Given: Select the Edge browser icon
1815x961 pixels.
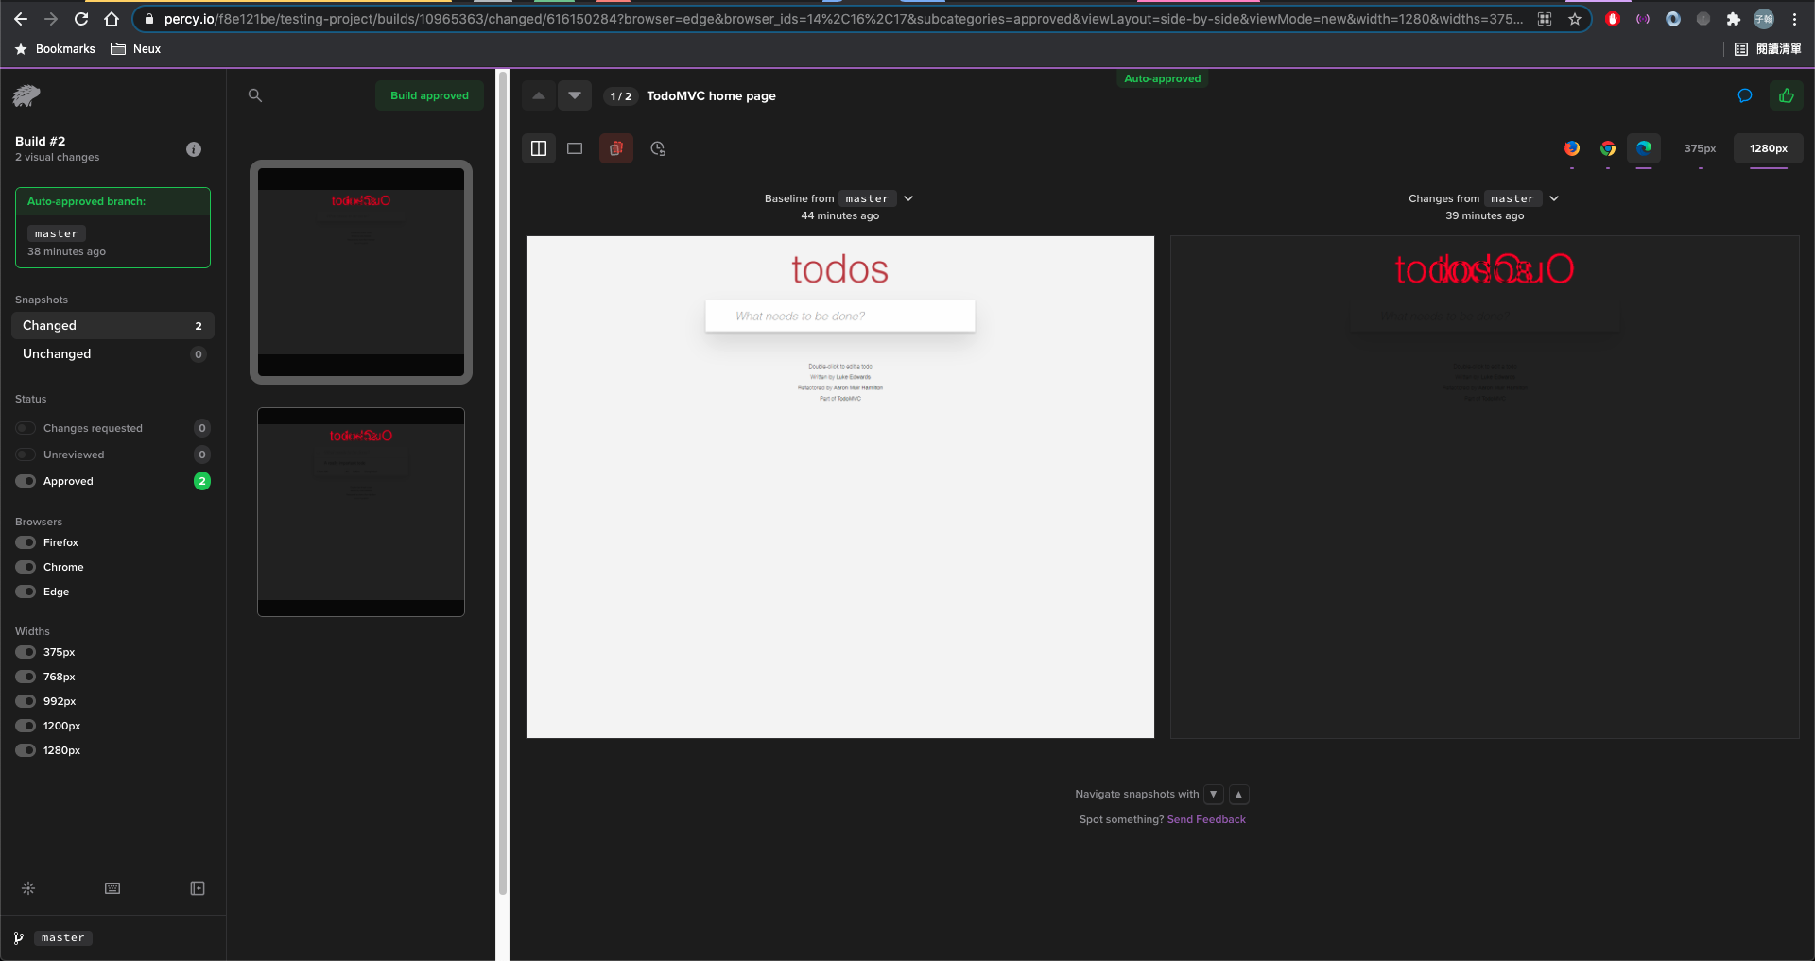Looking at the screenshot, I should pyautogui.click(x=1644, y=148).
